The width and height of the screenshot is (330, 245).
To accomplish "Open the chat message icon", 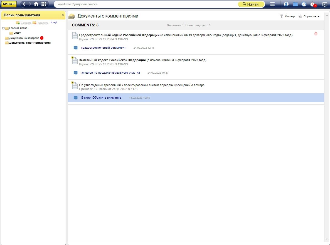I will [x=324, y=4].
